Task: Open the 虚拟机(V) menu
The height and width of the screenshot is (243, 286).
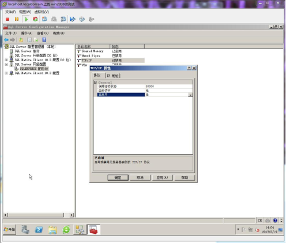Action: pyautogui.click(x=42, y=12)
